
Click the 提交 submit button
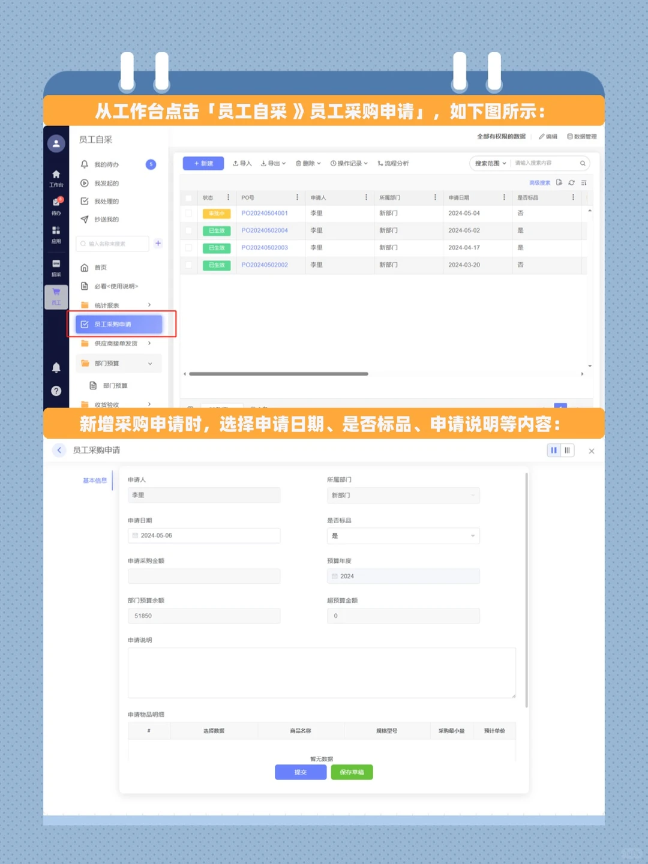tap(300, 772)
